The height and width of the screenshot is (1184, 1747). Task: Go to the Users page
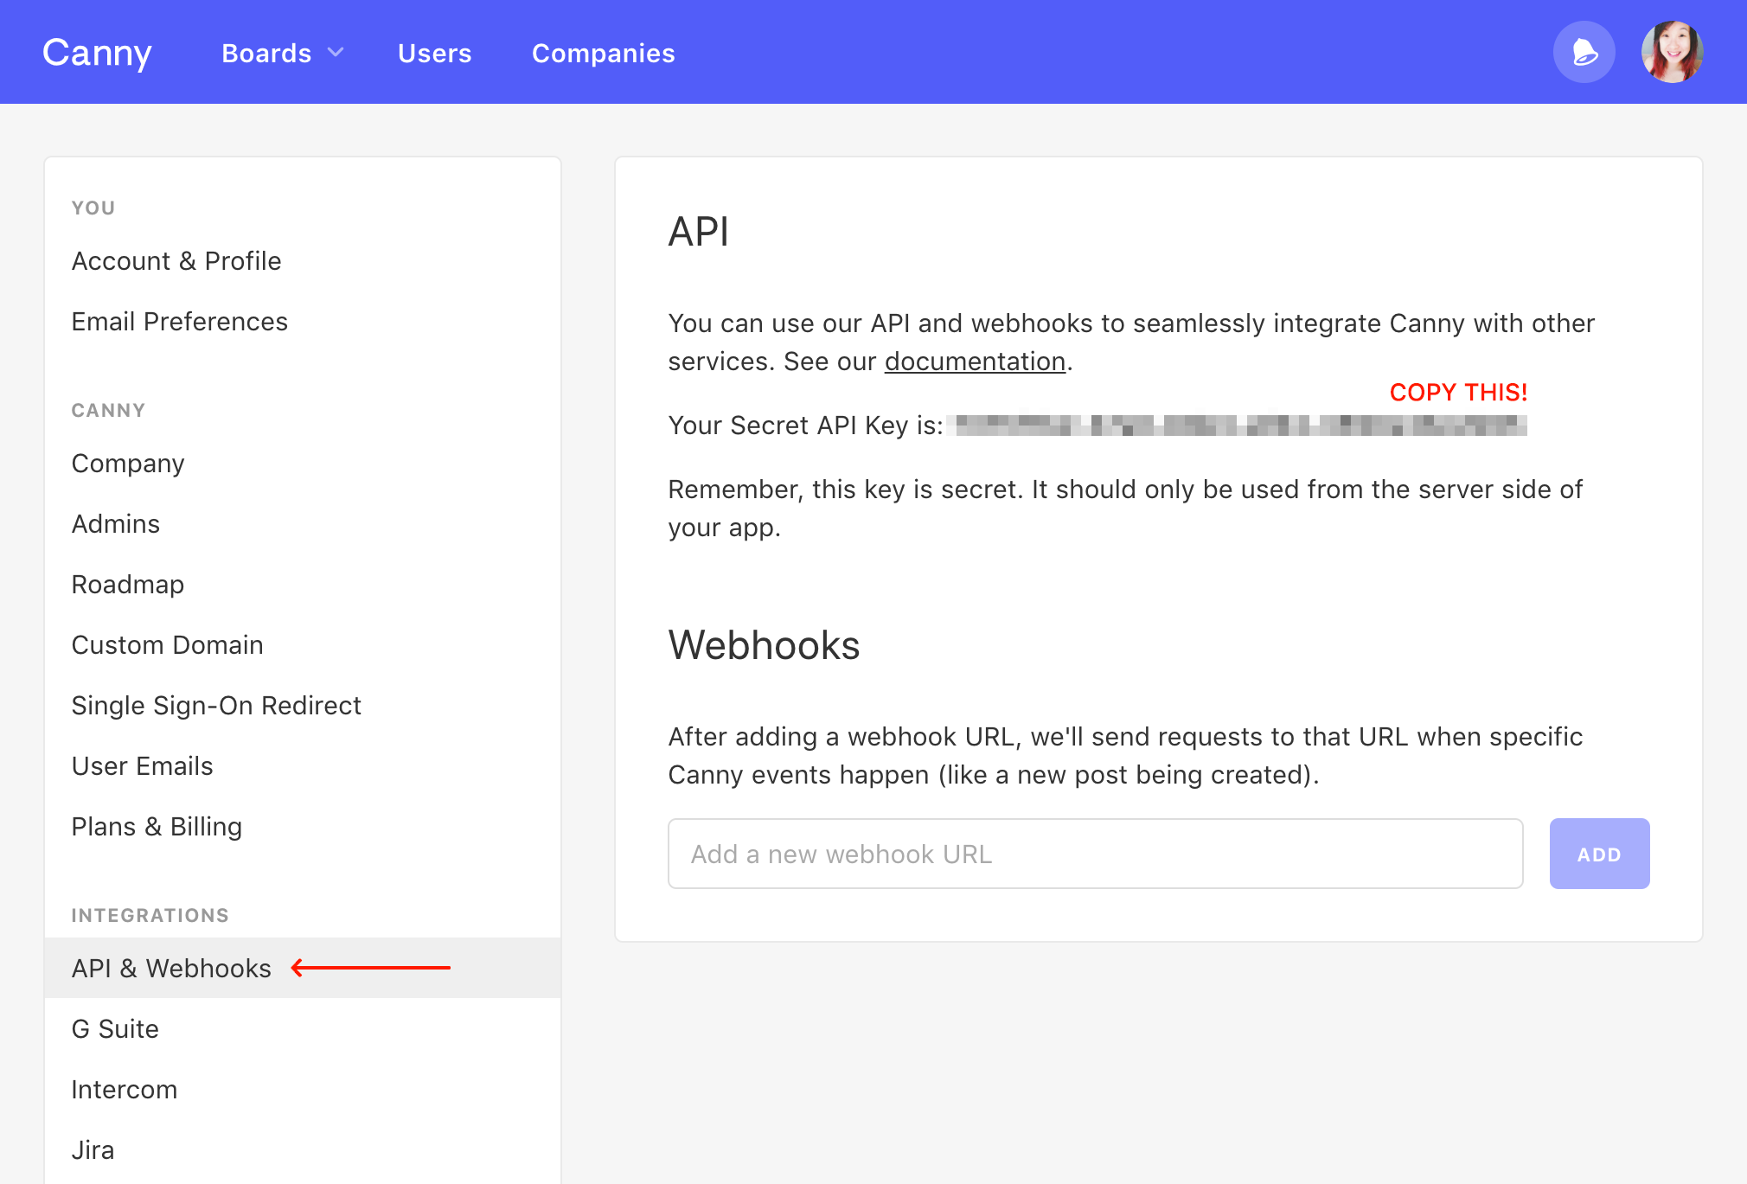tap(434, 53)
